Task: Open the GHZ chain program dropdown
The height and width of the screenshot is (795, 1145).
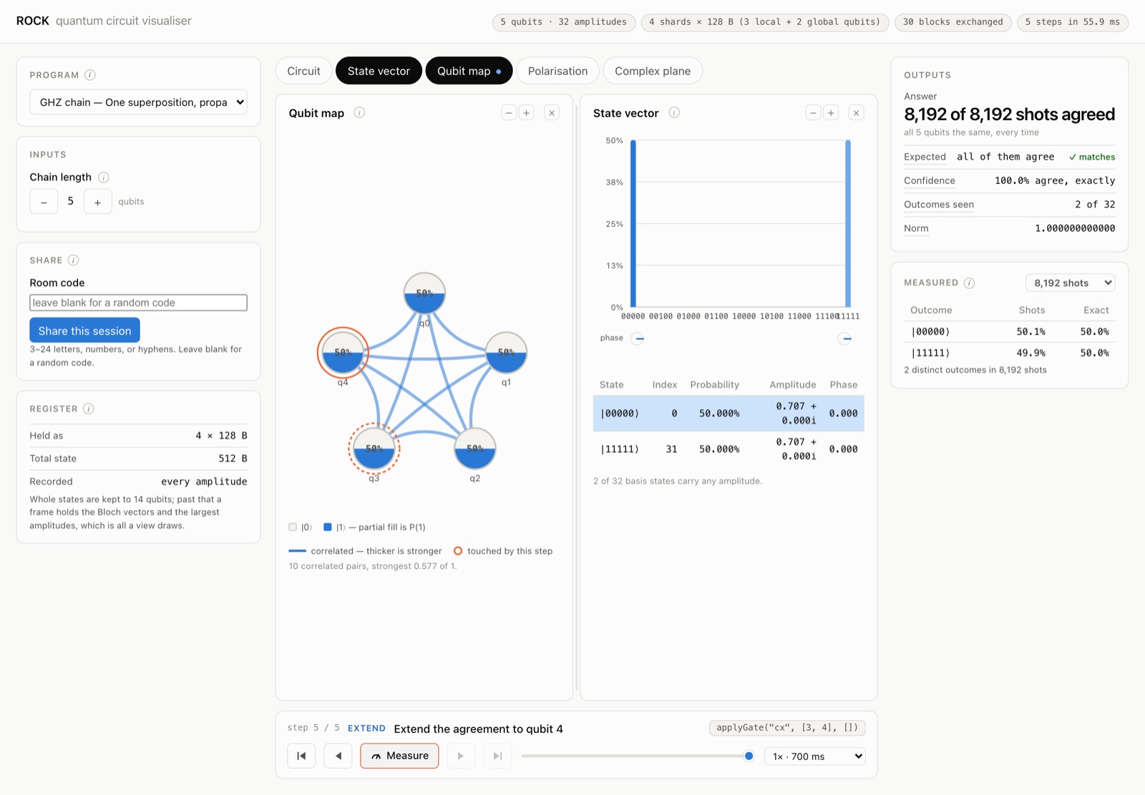Action: point(138,102)
